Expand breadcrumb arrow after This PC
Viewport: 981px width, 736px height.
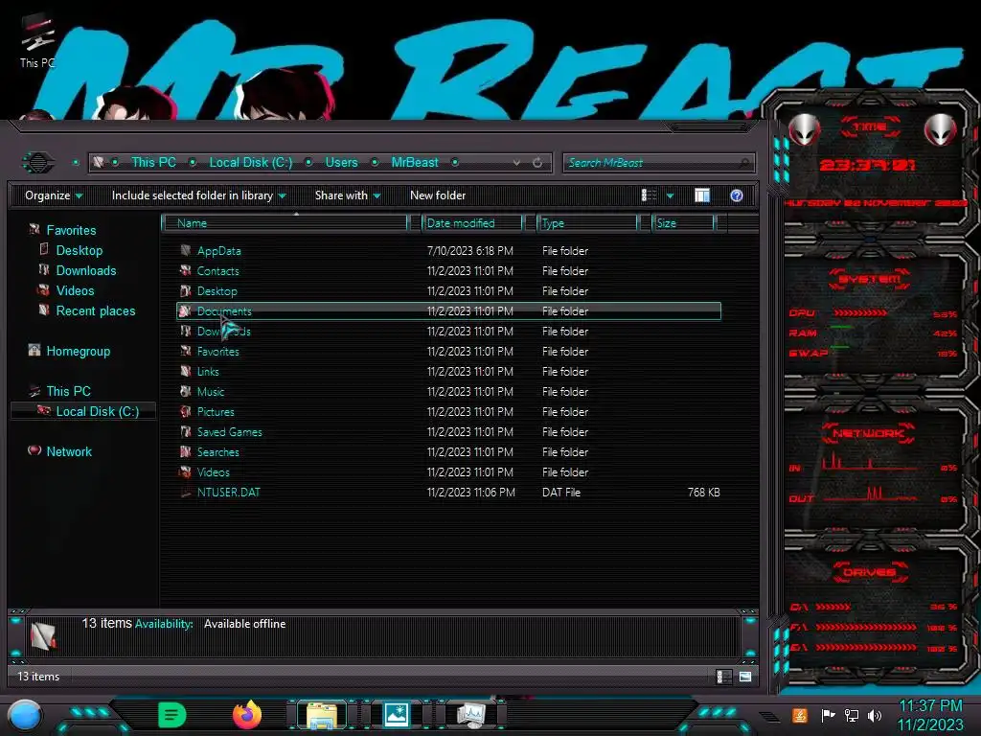pyautogui.click(x=193, y=163)
